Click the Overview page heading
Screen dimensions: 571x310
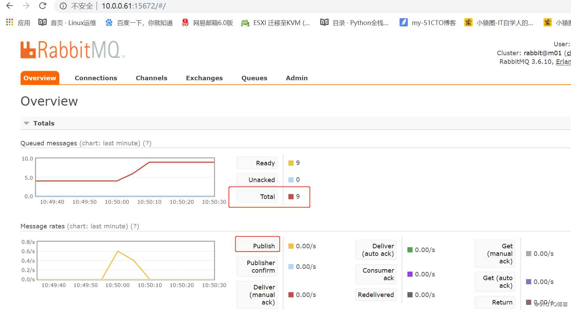click(x=49, y=101)
